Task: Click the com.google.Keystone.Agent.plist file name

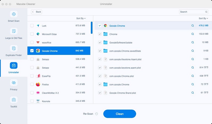Action: point(125,59)
